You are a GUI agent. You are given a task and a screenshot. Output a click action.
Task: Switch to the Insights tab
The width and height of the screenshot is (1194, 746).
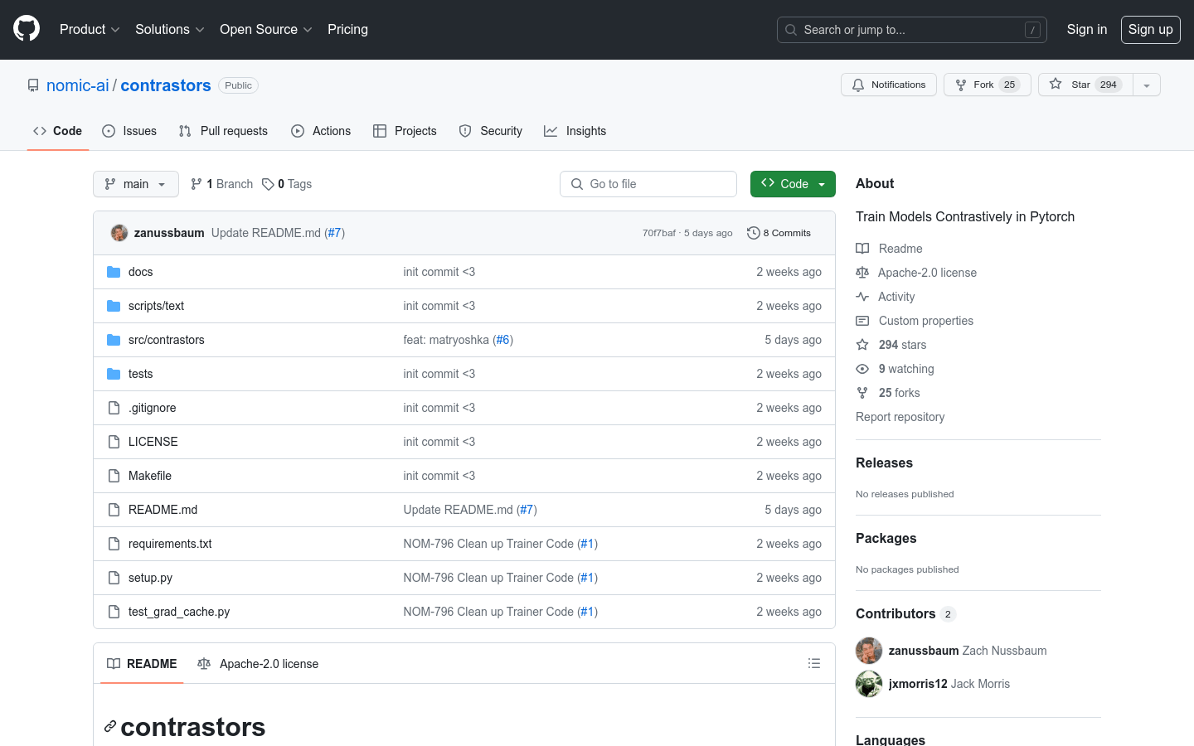pos(575,131)
